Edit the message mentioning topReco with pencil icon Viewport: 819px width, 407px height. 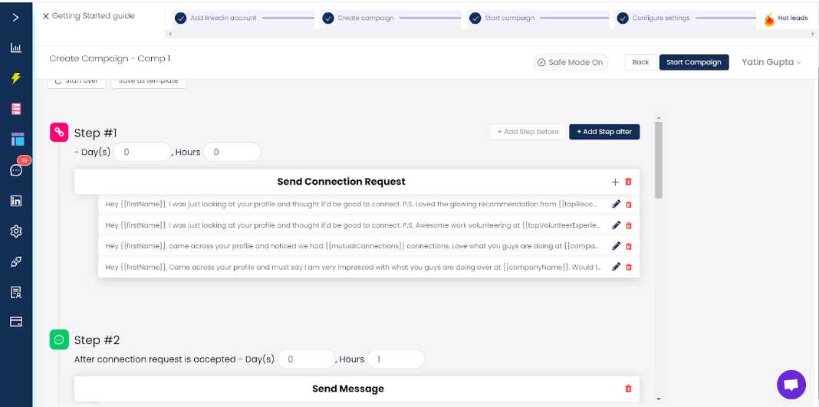click(616, 204)
